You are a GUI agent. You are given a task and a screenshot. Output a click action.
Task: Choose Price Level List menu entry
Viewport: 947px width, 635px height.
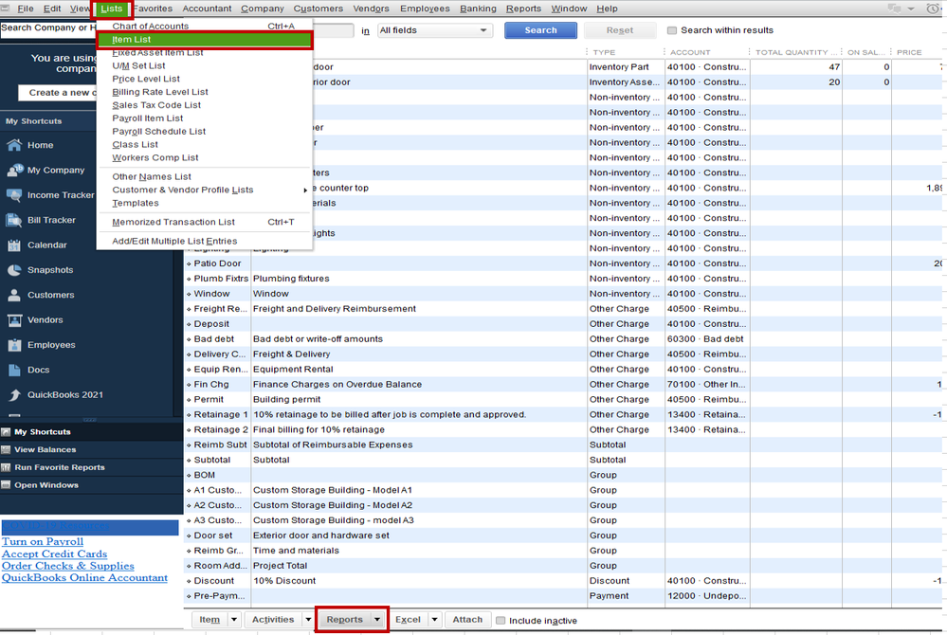(205, 79)
